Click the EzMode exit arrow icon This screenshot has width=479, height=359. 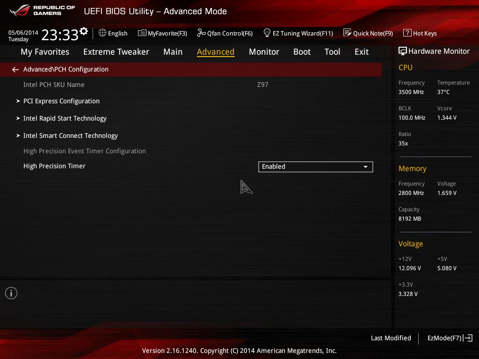[x=468, y=338]
